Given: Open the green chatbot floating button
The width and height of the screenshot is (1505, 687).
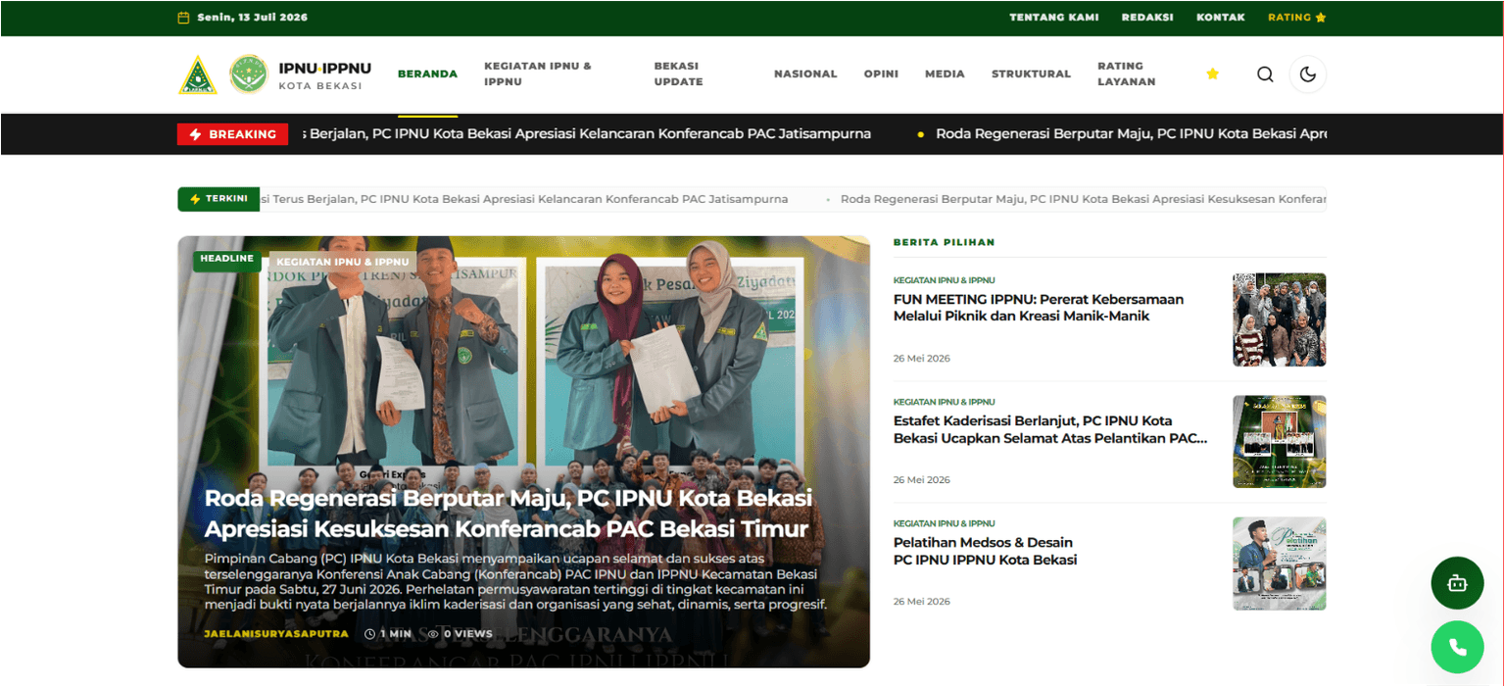Looking at the screenshot, I should coord(1457,583).
